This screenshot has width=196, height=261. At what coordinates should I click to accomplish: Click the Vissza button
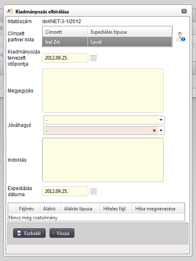point(62,233)
